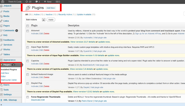This screenshot has width=185, height=106.
Task: Click the Feedbacks icon in sidebar
Action: pos(1,40)
